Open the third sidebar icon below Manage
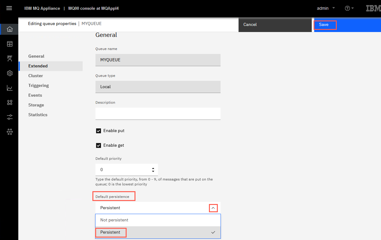The width and height of the screenshot is (381, 240). click(9, 59)
